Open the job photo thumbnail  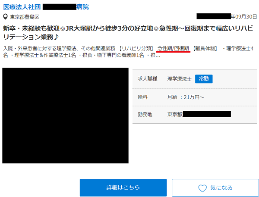[x=66, y=116]
